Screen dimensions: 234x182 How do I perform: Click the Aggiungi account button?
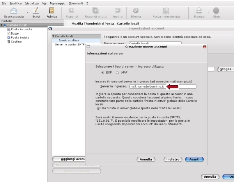[x=69, y=159]
